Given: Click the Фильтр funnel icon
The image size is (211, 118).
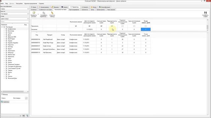Looking at the screenshot, I should (x=2, y=94).
